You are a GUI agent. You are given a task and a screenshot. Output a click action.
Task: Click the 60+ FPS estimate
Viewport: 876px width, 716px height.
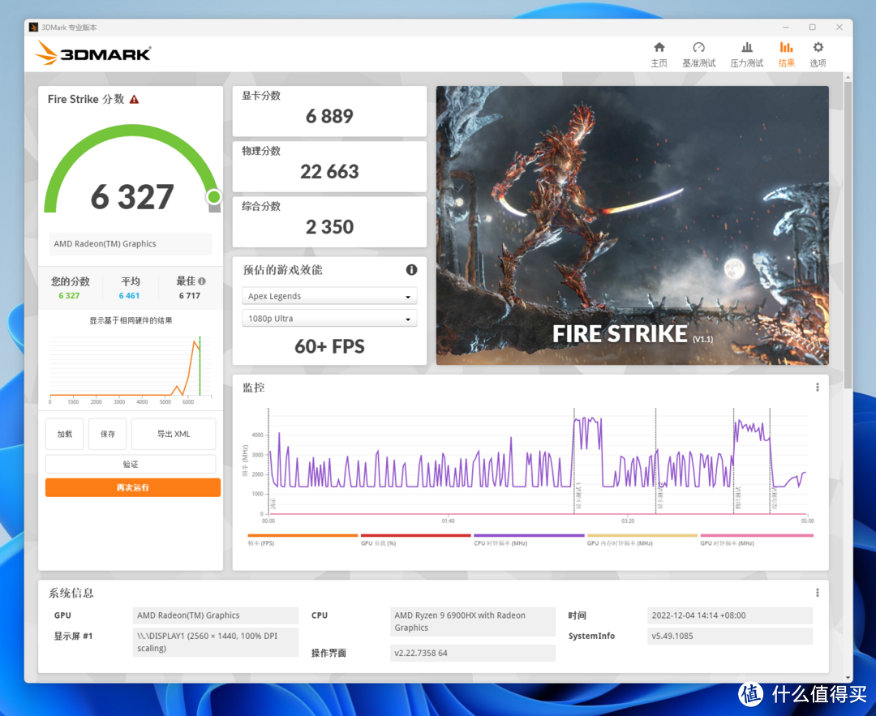[x=329, y=346]
